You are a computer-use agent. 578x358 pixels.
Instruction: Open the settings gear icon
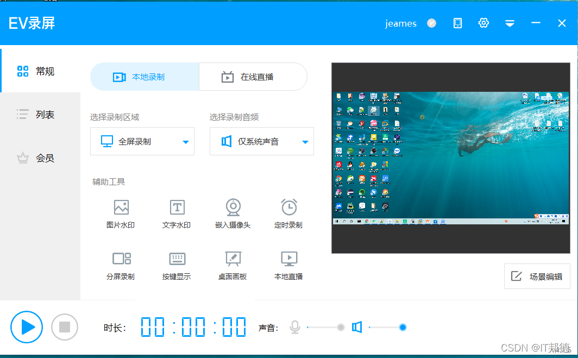483,23
